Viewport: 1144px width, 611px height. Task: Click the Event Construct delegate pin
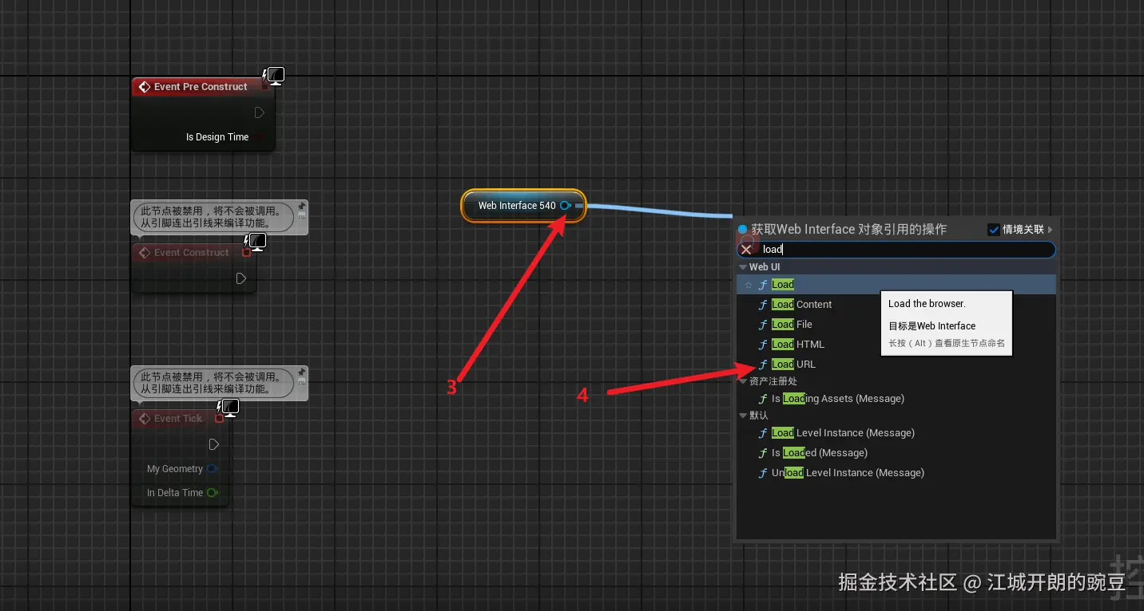pyautogui.click(x=247, y=253)
